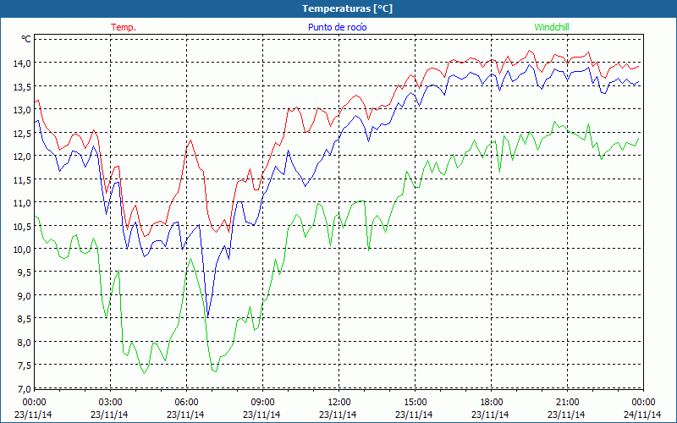This screenshot has height=423, width=677.
Task: Click the '12:00' time axis label
Action: pos(339,403)
